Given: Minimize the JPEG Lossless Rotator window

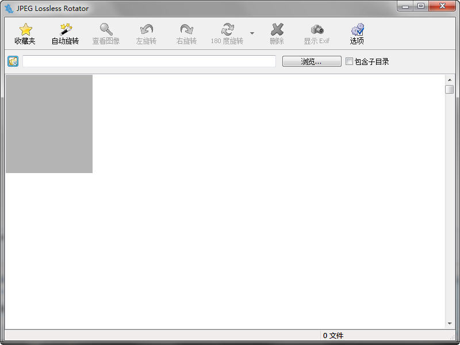Looking at the screenshot, I should (x=405, y=6).
